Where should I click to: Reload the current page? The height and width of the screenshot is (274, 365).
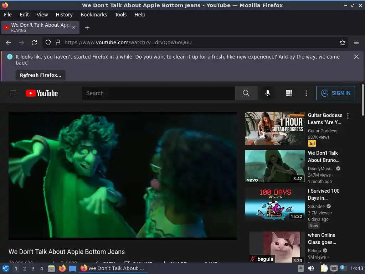[x=34, y=43]
